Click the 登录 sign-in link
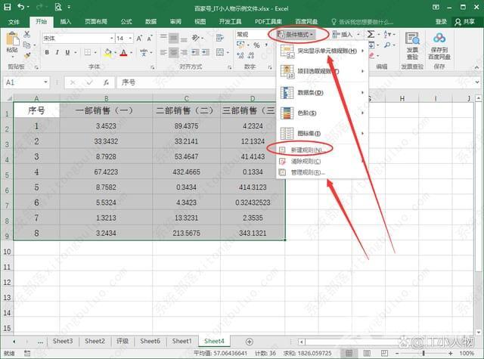 441,22
